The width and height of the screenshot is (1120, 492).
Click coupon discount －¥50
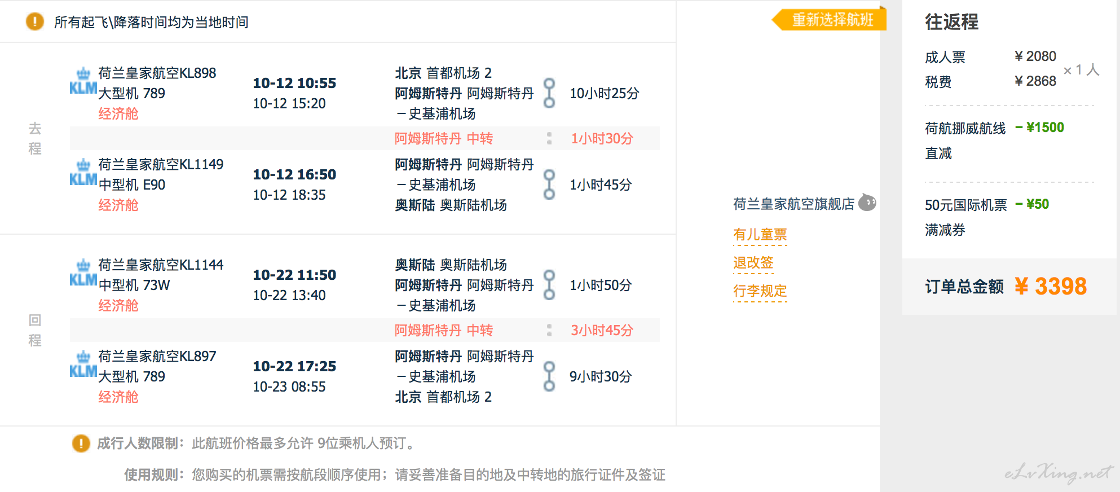[1031, 204]
